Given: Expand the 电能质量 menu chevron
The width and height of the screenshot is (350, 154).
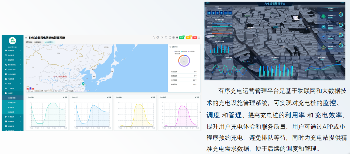Looking at the screenshot, I should [x=21, y=79].
